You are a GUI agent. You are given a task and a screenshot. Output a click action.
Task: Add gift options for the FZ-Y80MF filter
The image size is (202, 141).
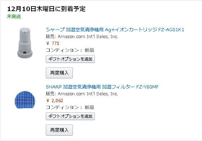70,116
